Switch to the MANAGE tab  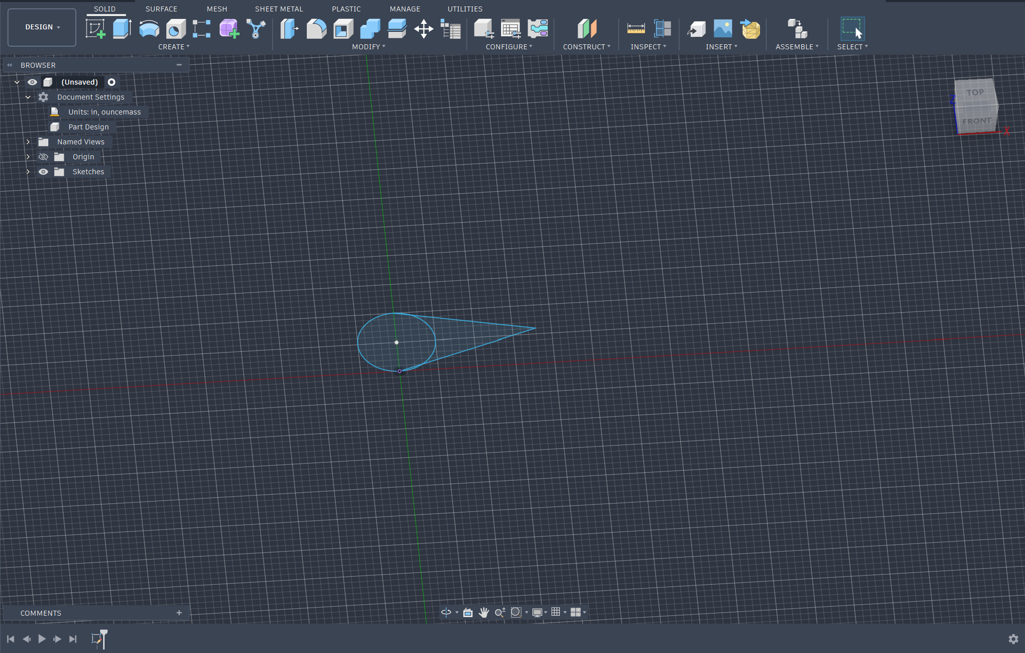[405, 9]
